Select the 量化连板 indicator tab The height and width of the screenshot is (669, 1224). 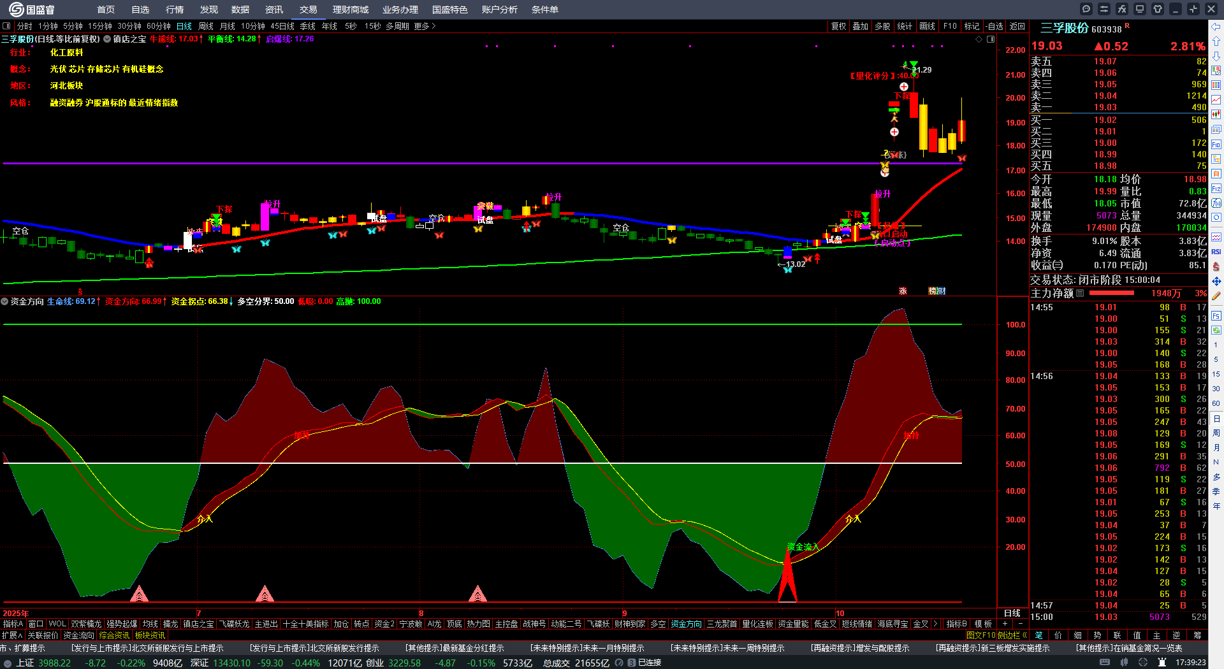coord(757,624)
